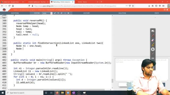The image size is (170, 95).
Task: Toggle the Firefox sidebar icon
Action: tap(156, 6)
